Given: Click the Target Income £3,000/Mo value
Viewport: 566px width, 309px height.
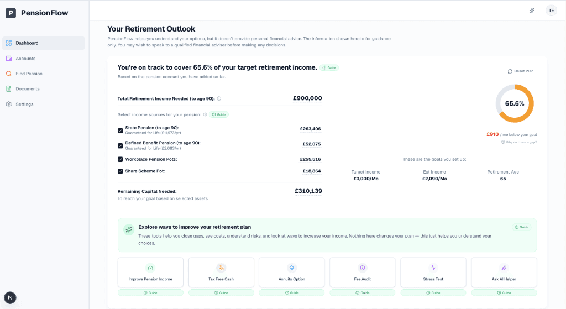Looking at the screenshot, I should 366,179.
